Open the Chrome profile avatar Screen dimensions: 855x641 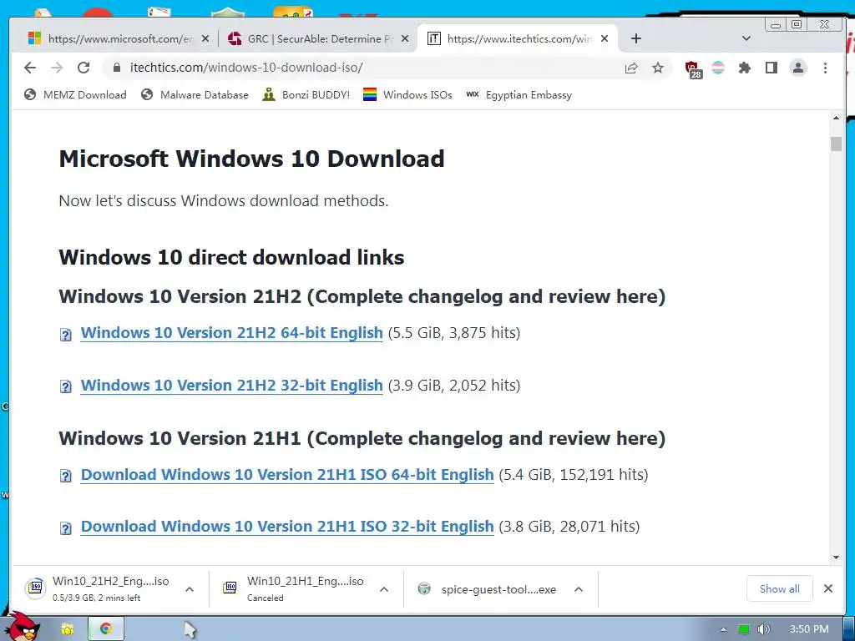pos(797,68)
